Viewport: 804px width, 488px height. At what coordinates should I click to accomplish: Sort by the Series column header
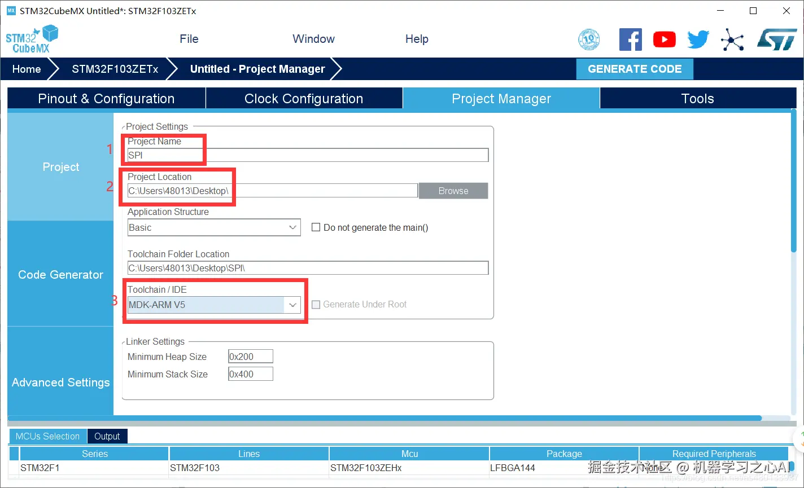95,454
